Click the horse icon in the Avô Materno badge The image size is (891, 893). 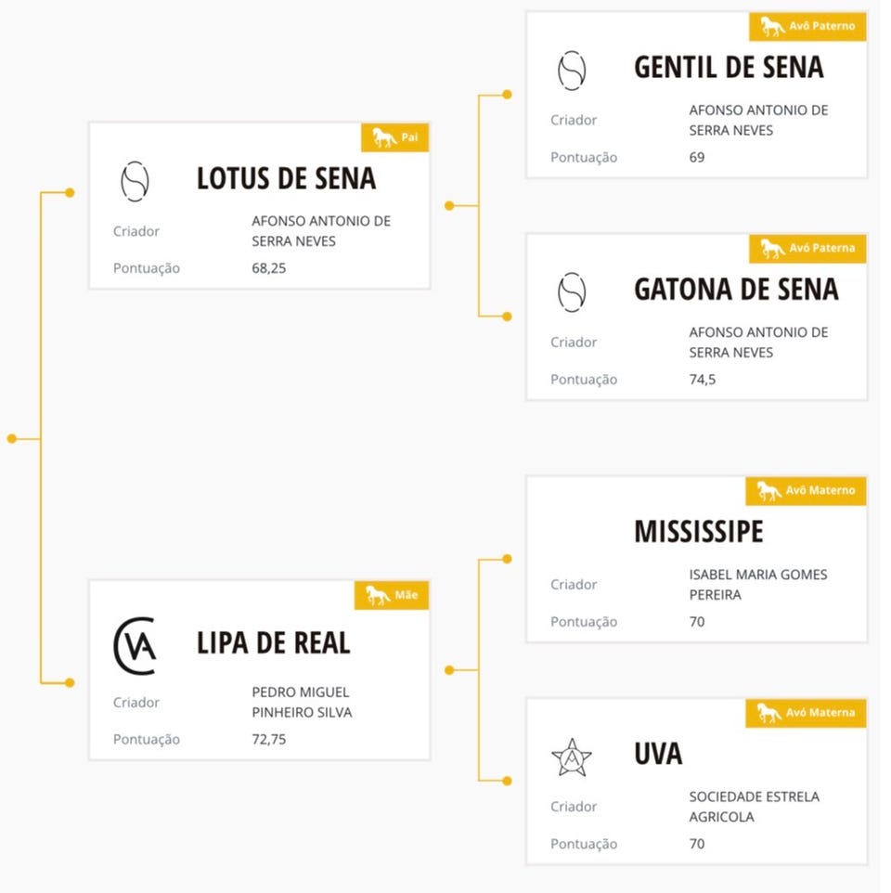768,491
